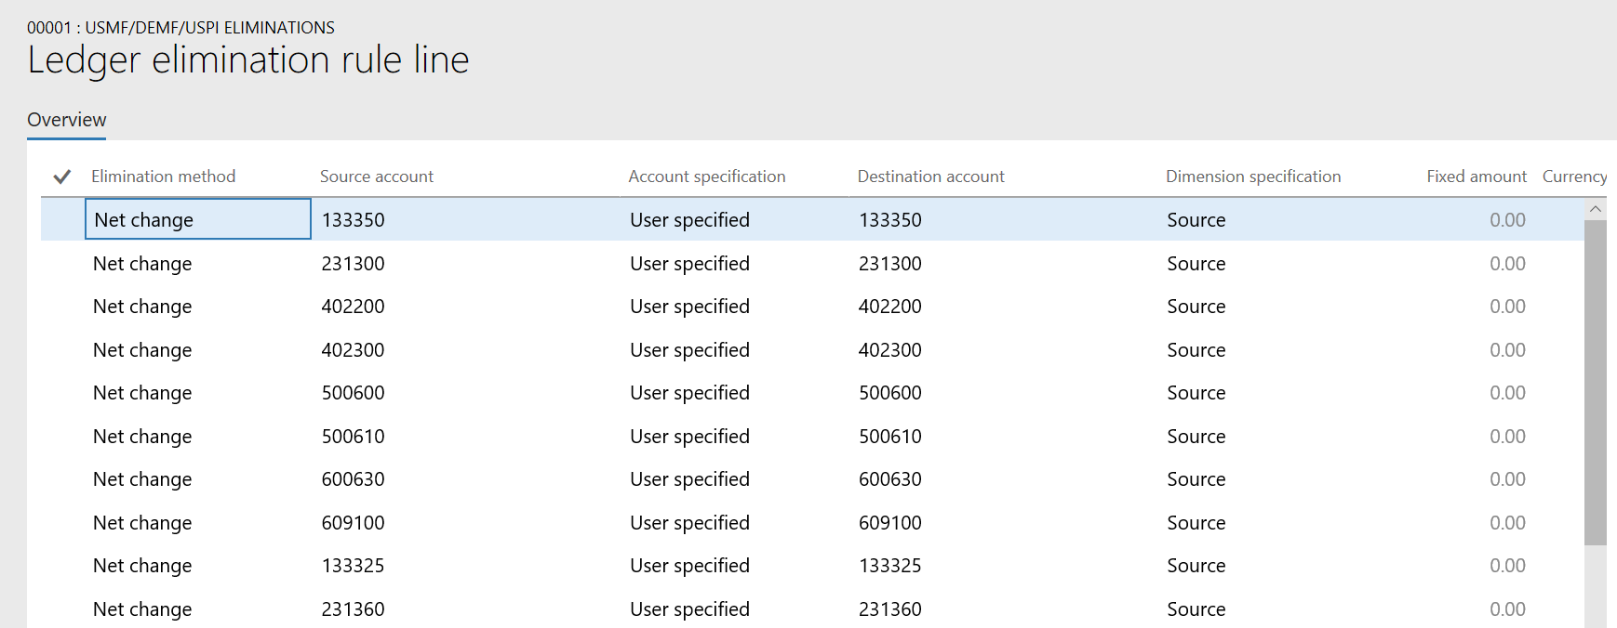Open Net change dropdown in first row
Screen dimensions: 1617x628
(x=197, y=219)
